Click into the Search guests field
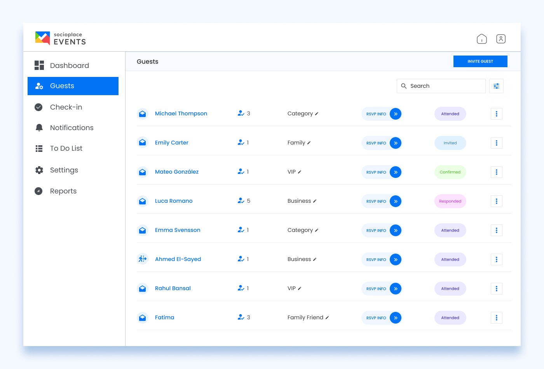544x369 pixels. pos(441,86)
